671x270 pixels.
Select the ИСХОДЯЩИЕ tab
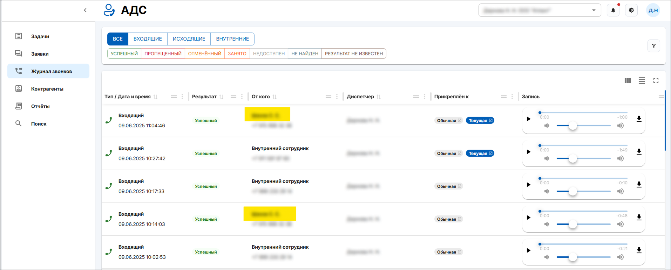[189, 39]
